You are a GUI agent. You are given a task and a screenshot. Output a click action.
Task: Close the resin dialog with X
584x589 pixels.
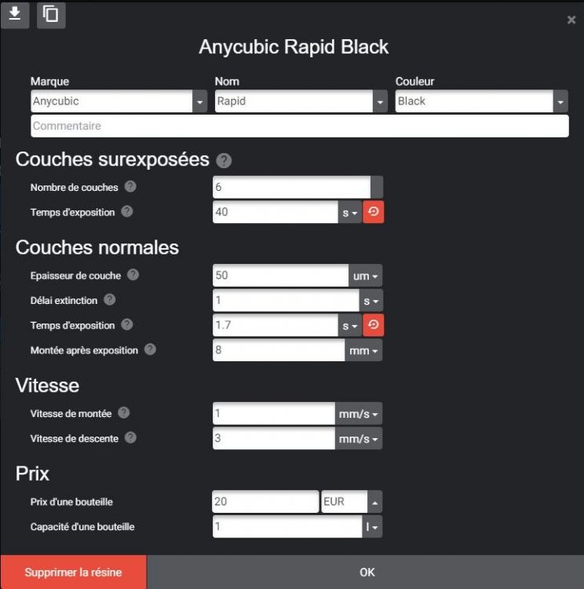tap(571, 20)
